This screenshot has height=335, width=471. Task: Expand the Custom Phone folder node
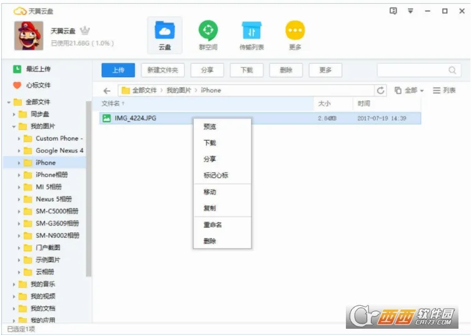coord(19,138)
